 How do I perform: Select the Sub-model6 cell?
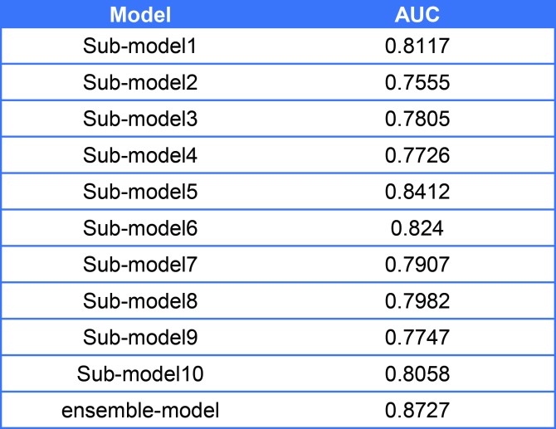coord(139,228)
